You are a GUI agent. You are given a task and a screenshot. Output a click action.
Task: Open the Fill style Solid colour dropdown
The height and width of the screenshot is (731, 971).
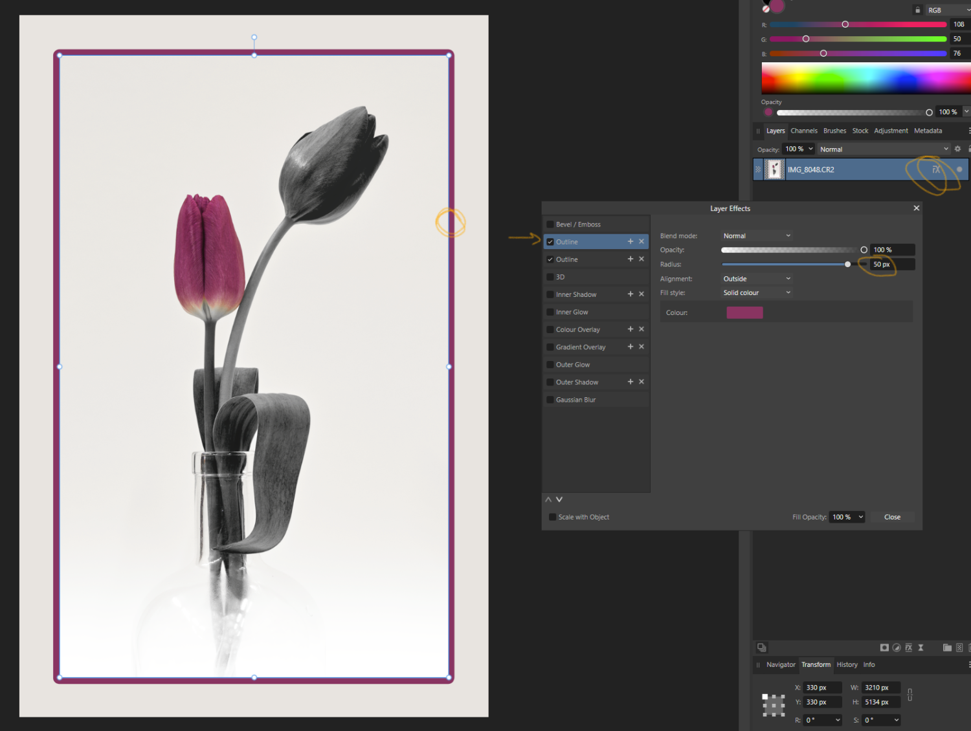point(756,293)
